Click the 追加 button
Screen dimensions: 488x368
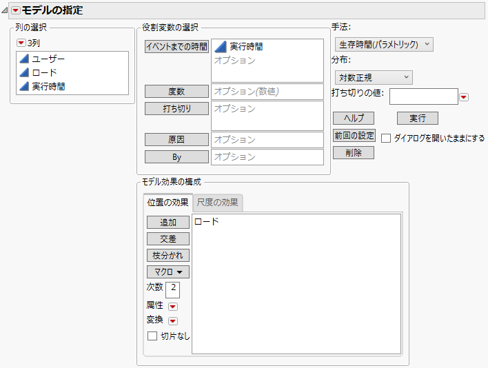168,223
